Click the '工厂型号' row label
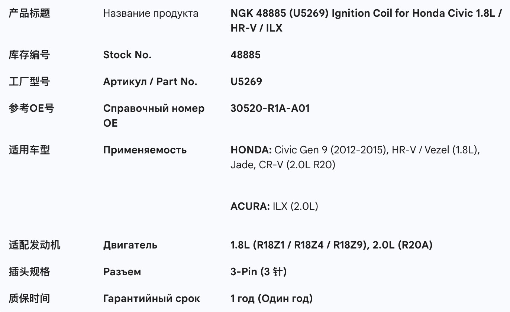Image resolution: width=510 pixels, height=312 pixels. pyautogui.click(x=29, y=82)
